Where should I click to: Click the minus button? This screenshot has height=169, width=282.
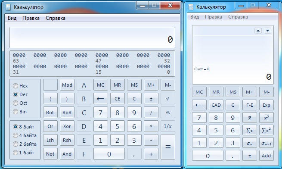[151, 140]
